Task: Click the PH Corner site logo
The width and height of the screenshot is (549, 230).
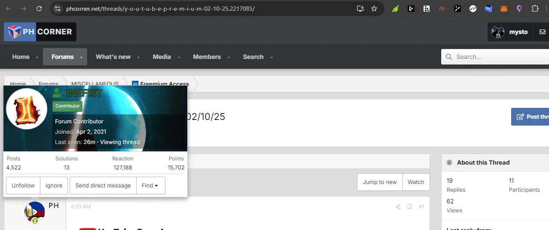Action: coord(40,32)
